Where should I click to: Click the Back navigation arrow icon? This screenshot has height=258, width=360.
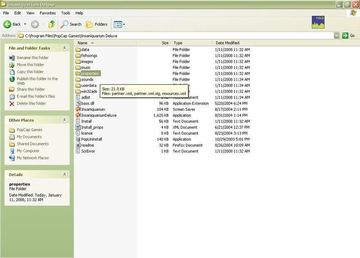tap(8, 24)
